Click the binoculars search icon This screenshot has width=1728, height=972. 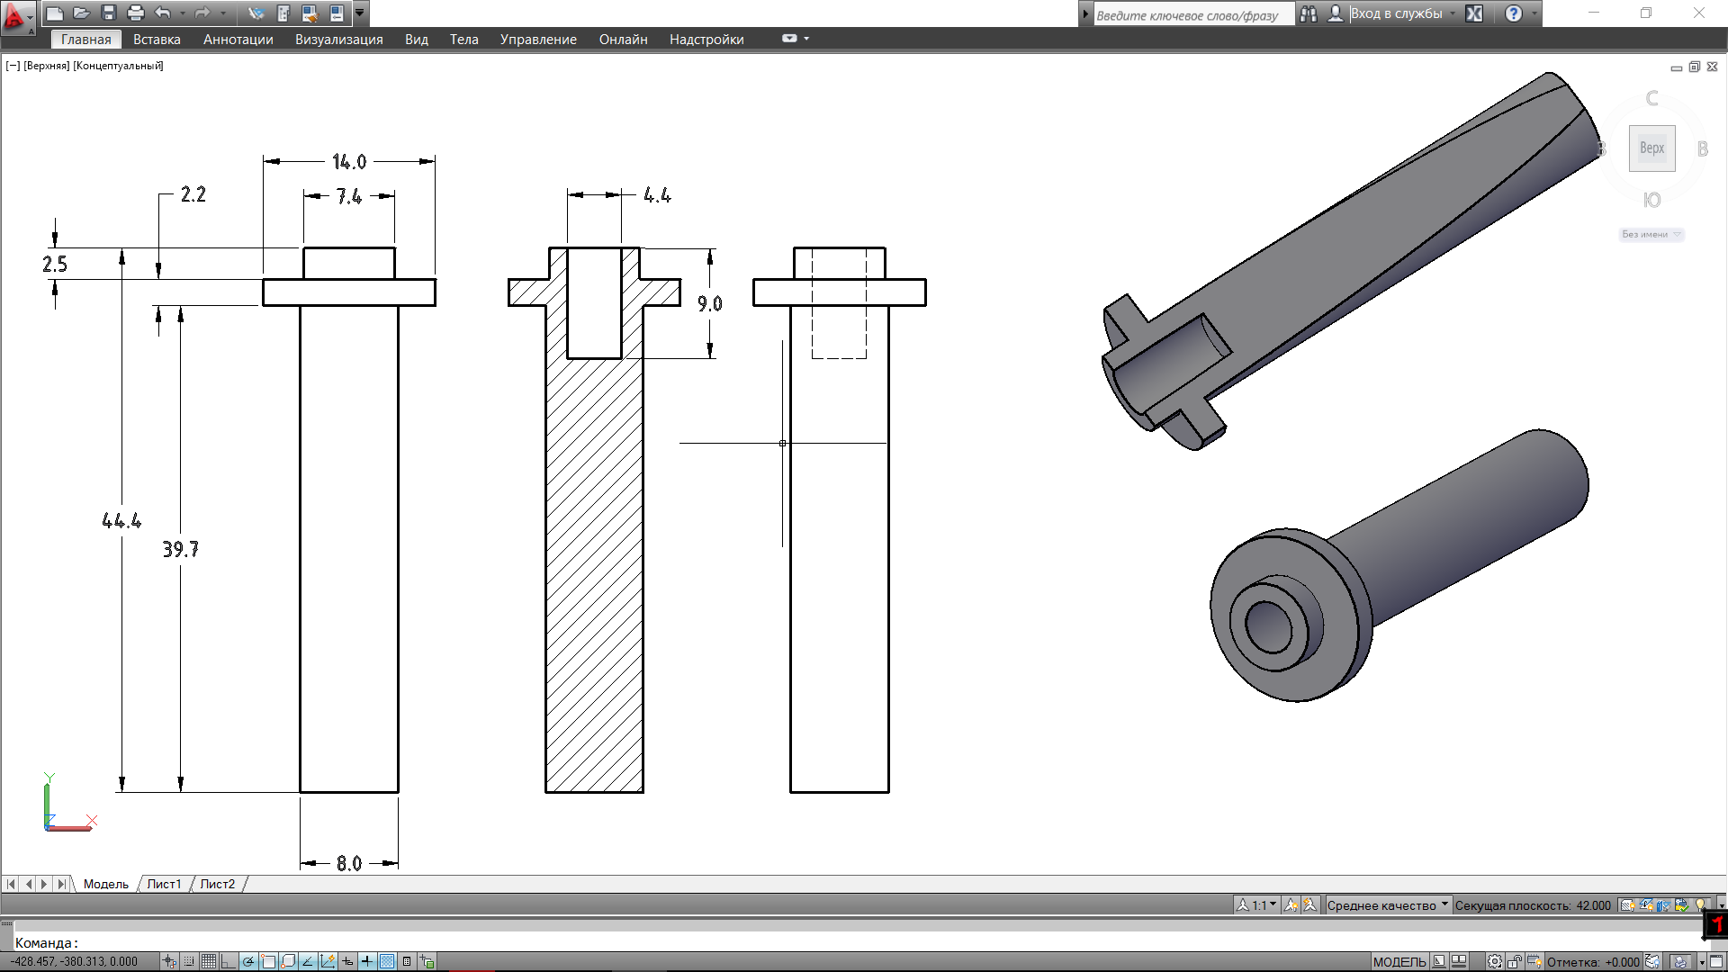[1309, 13]
